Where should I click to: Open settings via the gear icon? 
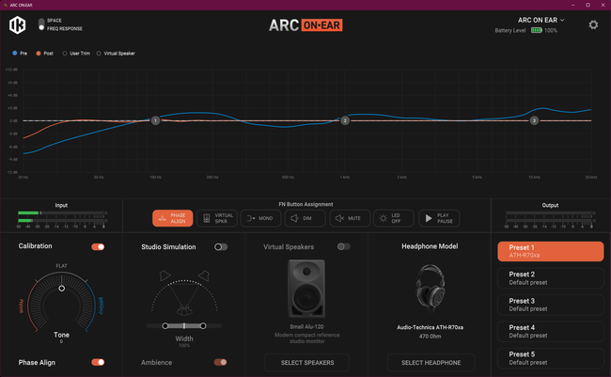coord(593,25)
